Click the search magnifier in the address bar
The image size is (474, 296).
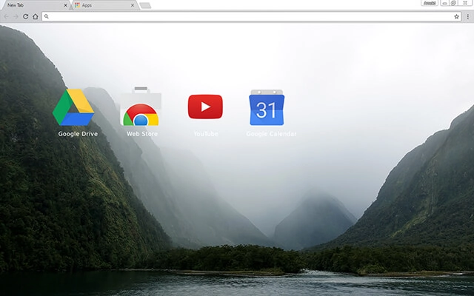pyautogui.click(x=46, y=16)
